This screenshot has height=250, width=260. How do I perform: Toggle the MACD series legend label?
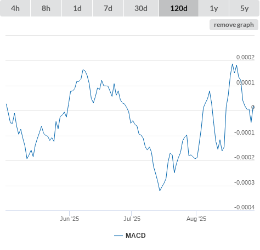(x=135, y=236)
